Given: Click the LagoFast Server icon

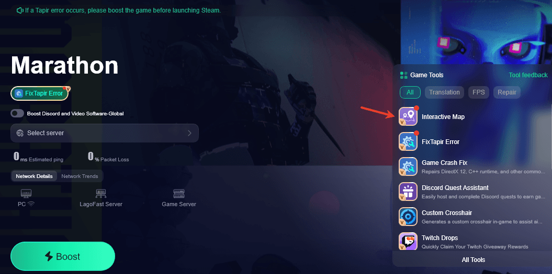Looking at the screenshot, I should pyautogui.click(x=101, y=193).
